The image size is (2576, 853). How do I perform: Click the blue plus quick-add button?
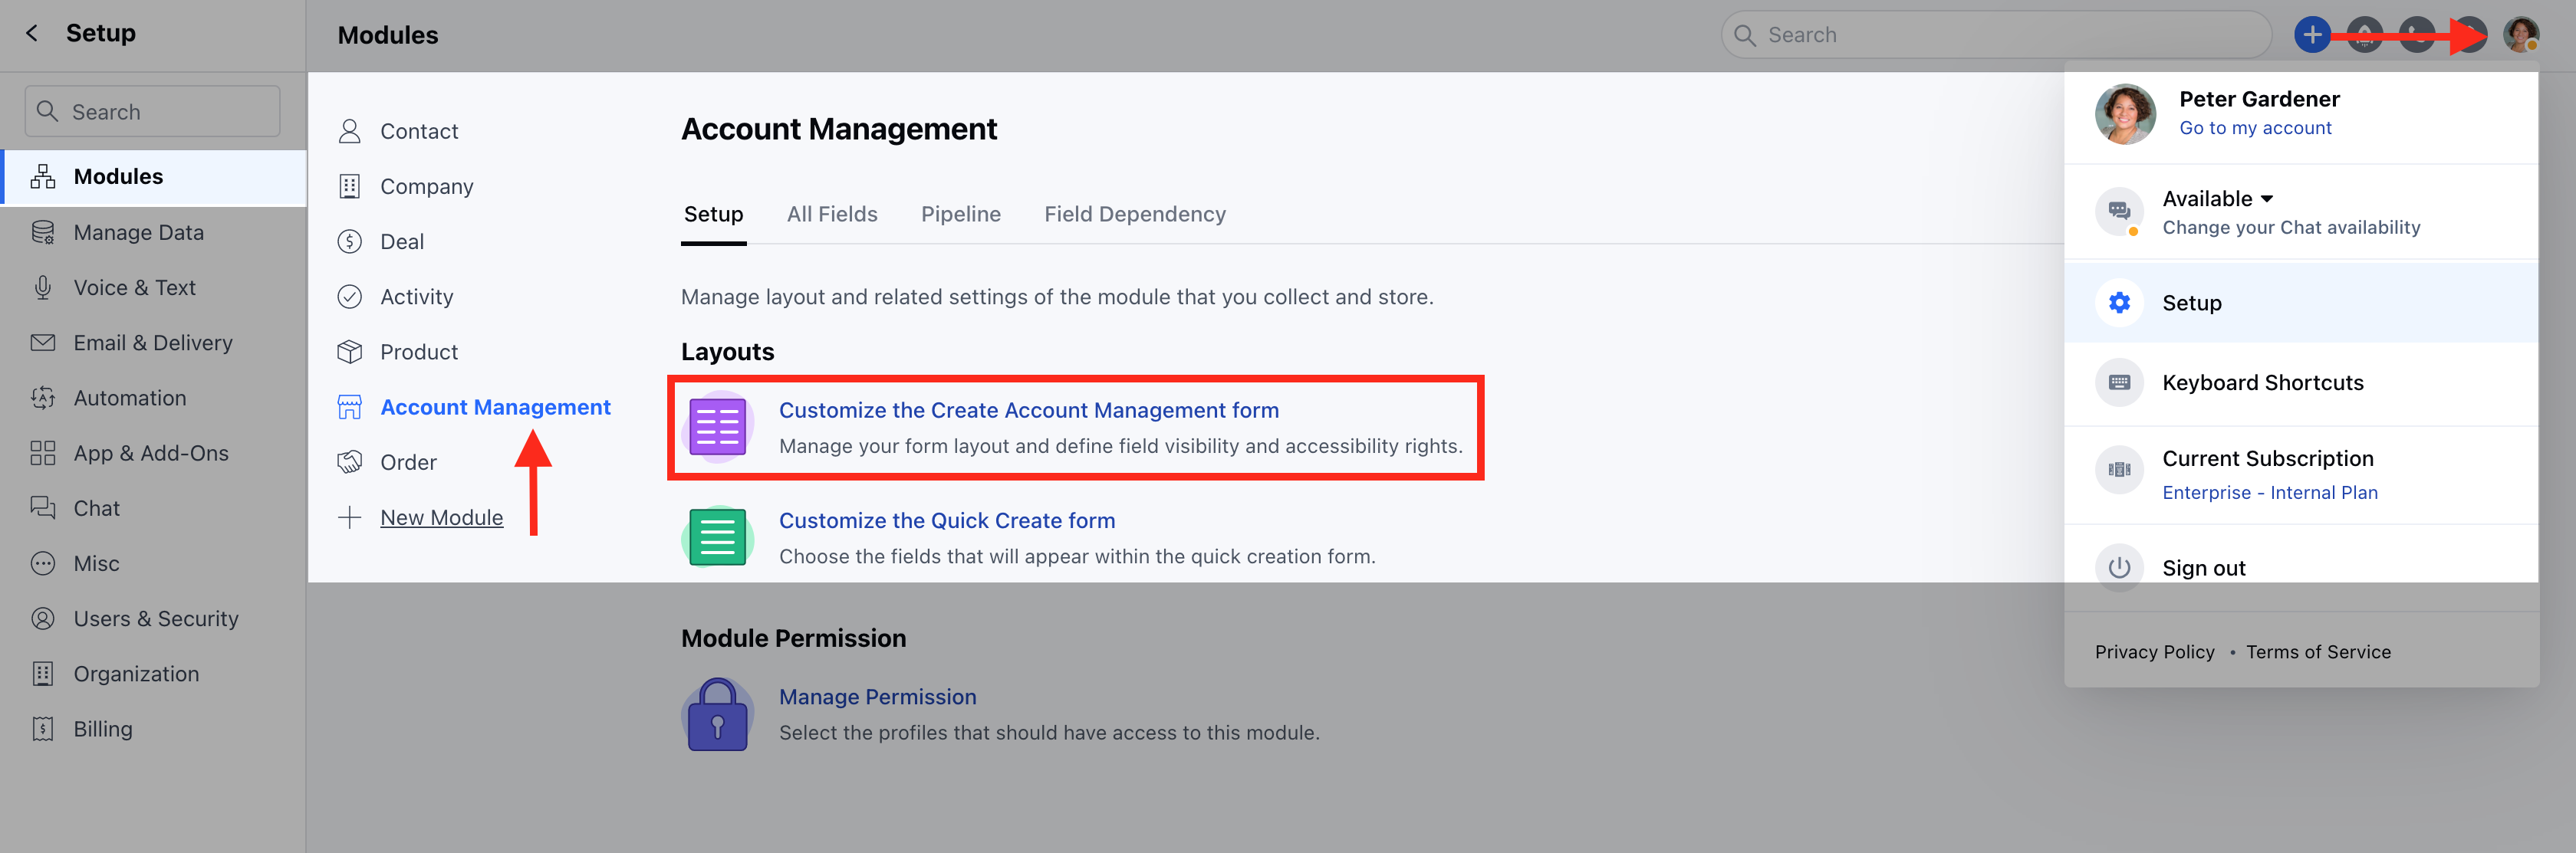click(2312, 35)
